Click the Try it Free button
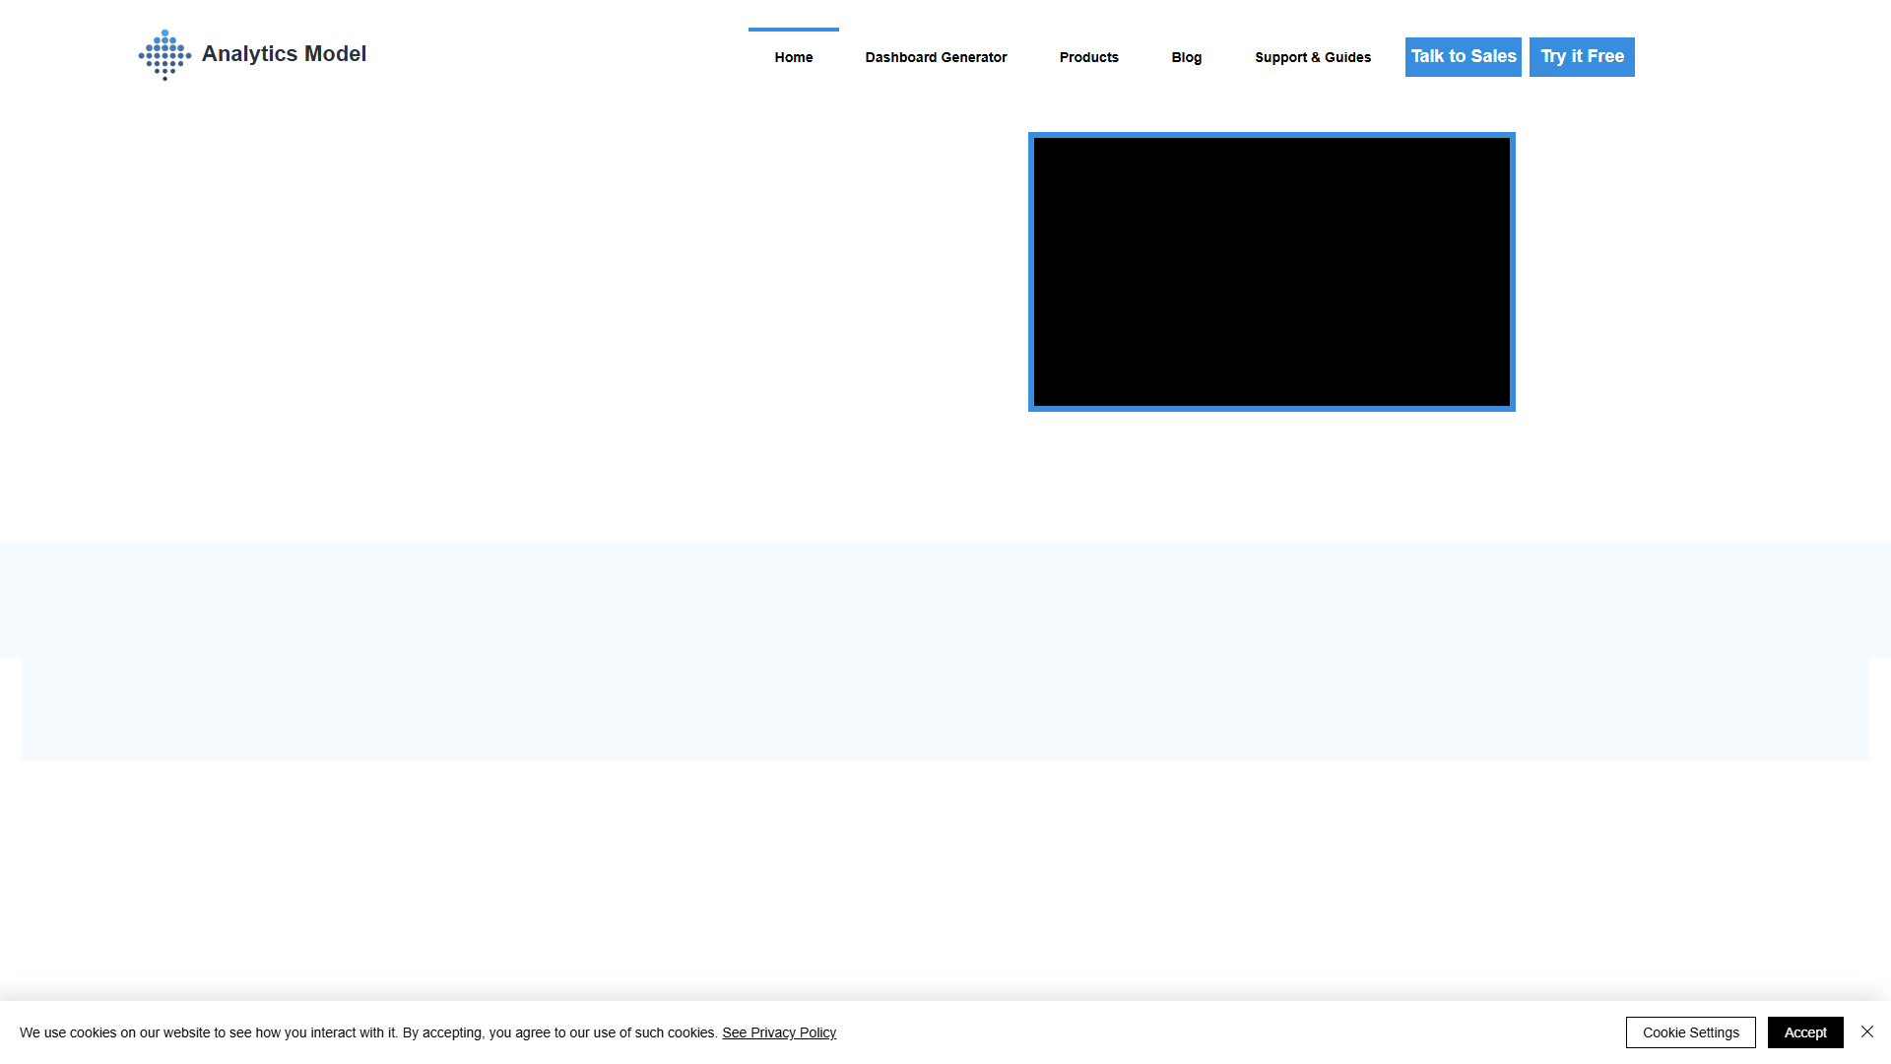This screenshot has width=1891, height=1064. click(1582, 57)
